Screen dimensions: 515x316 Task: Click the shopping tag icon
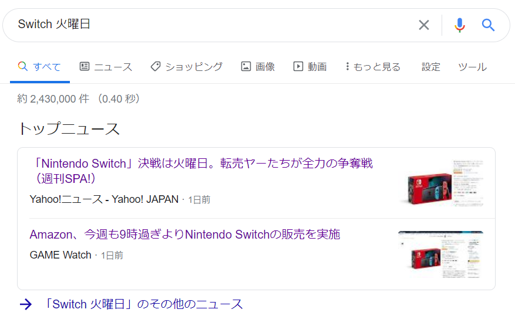tap(156, 67)
